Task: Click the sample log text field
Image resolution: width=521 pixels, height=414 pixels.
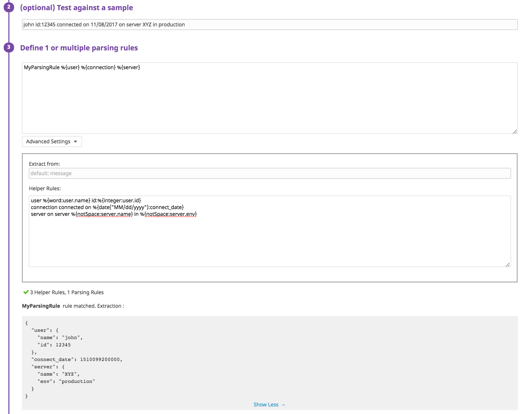Action: tap(269, 25)
